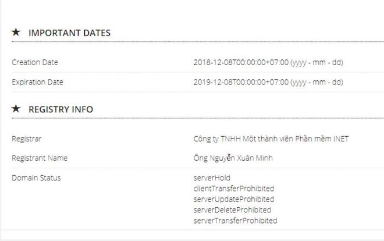
Task: Click the Domain Status label
Action: pos(36,178)
